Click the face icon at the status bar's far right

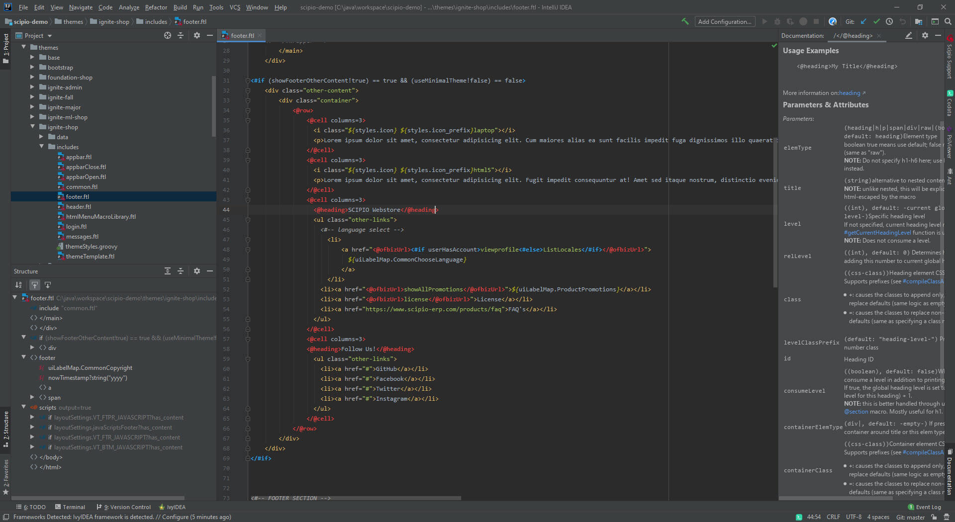point(947,517)
